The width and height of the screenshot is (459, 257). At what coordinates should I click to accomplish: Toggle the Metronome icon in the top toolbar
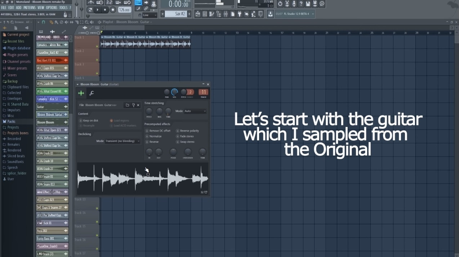[x=92, y=3]
